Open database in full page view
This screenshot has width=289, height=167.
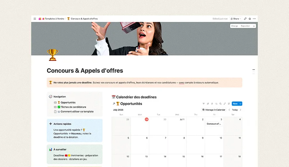pos(225,104)
